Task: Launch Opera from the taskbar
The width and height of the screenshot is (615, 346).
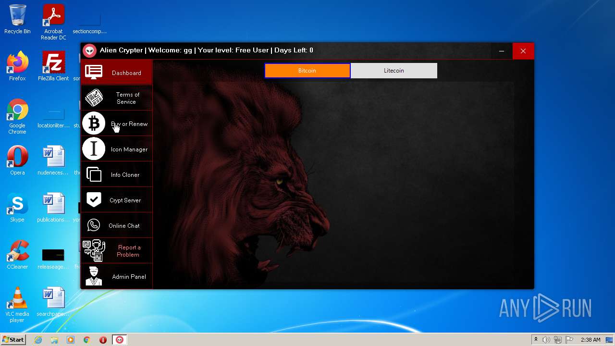Action: (103, 340)
